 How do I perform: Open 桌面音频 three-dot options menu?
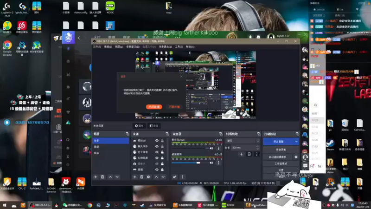[218, 163]
